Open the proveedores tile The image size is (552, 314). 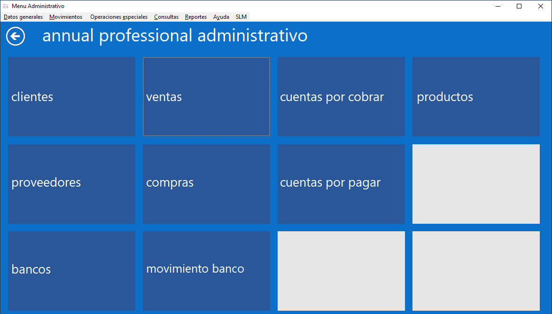click(71, 184)
